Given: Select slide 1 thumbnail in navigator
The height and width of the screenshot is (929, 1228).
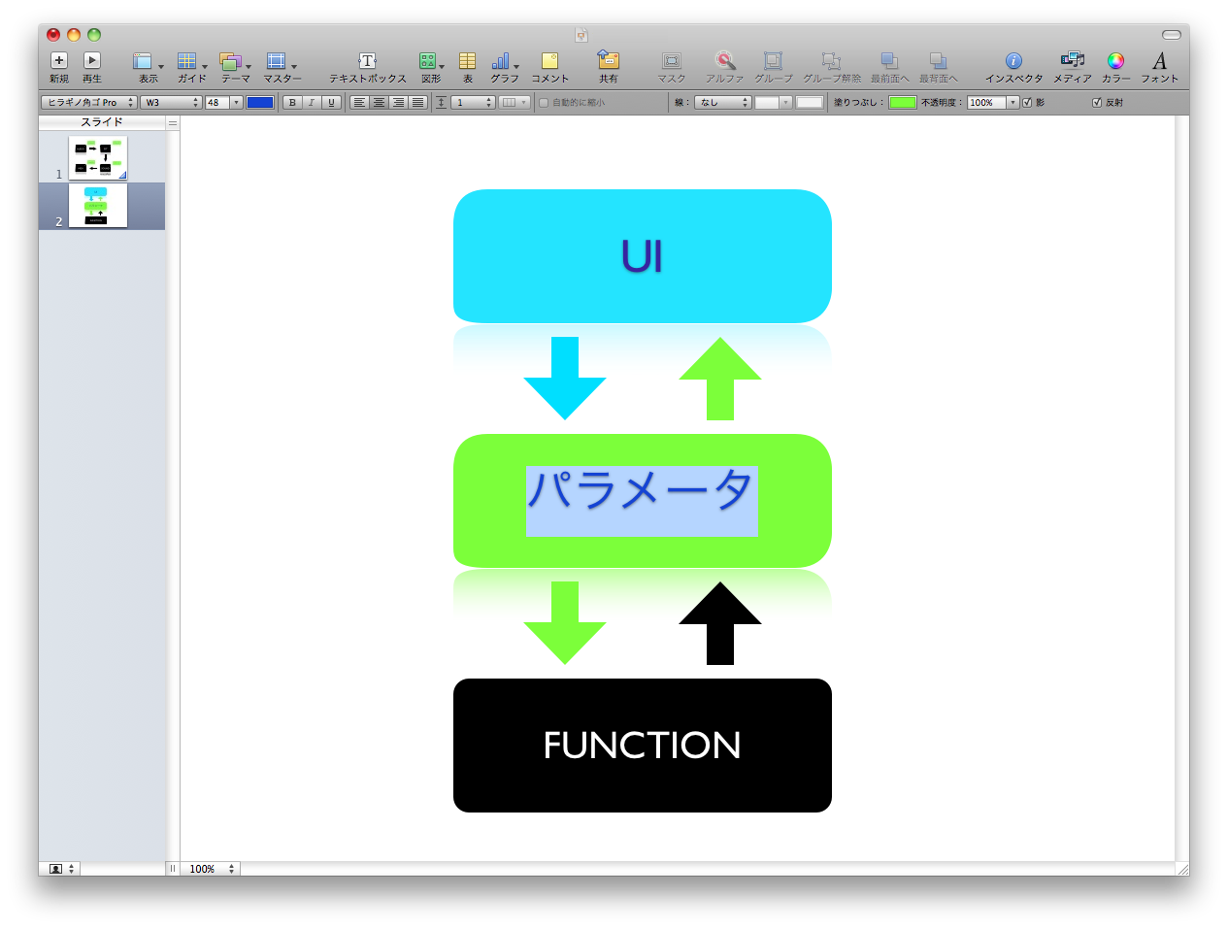Looking at the screenshot, I should point(98,157).
